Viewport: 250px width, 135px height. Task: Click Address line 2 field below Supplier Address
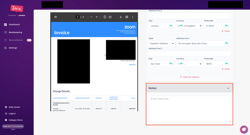coord(190,54)
